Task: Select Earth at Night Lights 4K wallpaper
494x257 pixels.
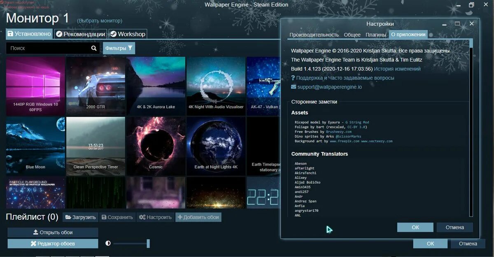Action: pyautogui.click(x=216, y=146)
